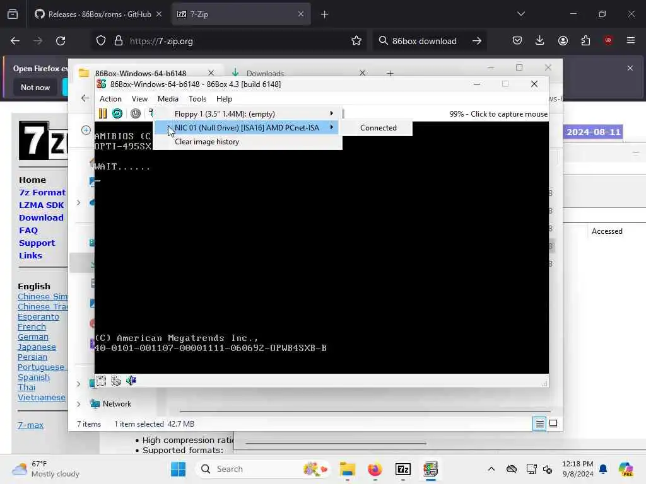Click the floppy drive icon in 86Box status bar
This screenshot has height=484, width=646.
pos(101,381)
